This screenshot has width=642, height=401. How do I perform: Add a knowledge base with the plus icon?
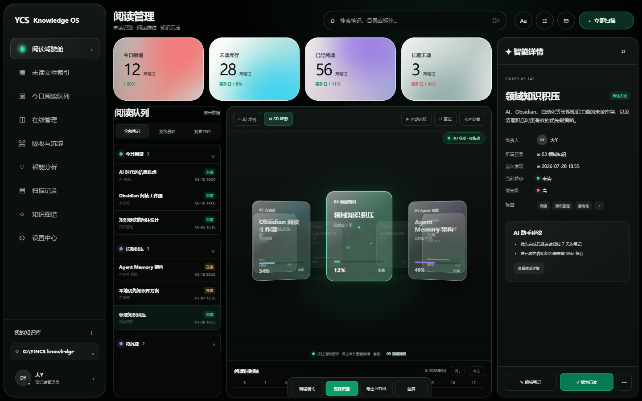[x=91, y=333]
